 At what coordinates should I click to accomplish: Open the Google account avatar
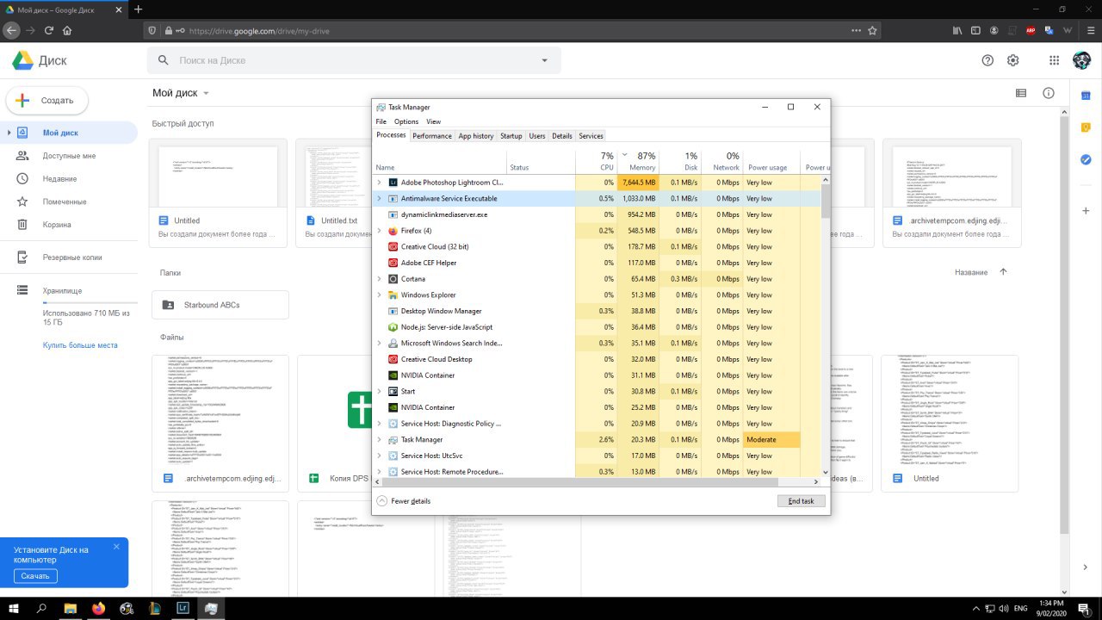pyautogui.click(x=1082, y=60)
